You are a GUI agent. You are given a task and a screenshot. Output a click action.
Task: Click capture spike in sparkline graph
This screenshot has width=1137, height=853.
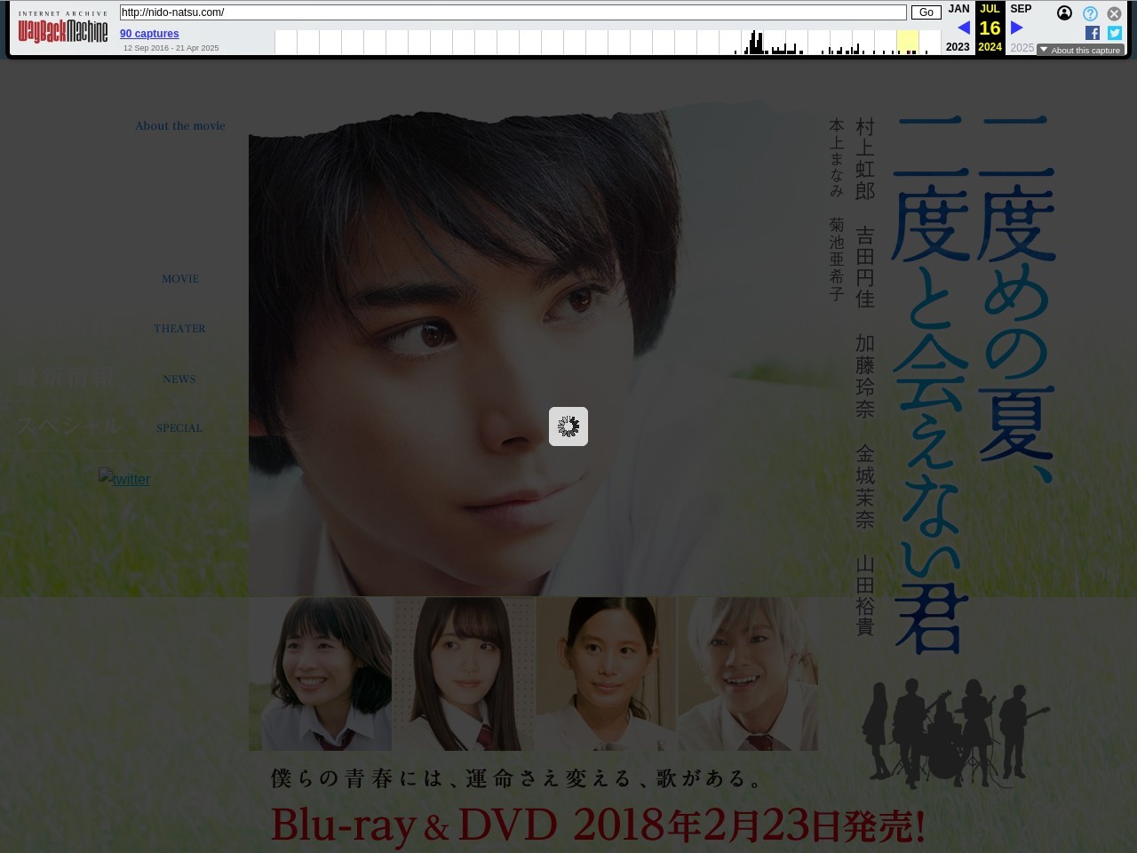pyautogui.click(x=756, y=42)
